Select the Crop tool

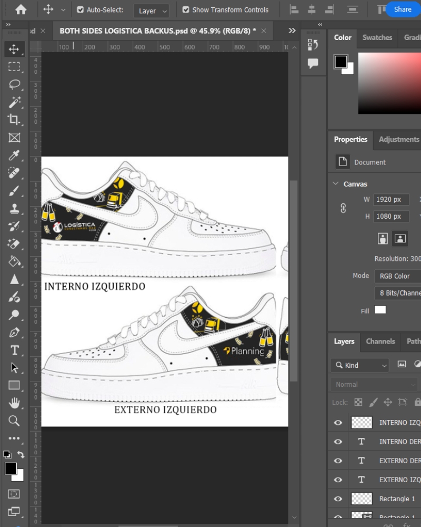[x=14, y=120]
